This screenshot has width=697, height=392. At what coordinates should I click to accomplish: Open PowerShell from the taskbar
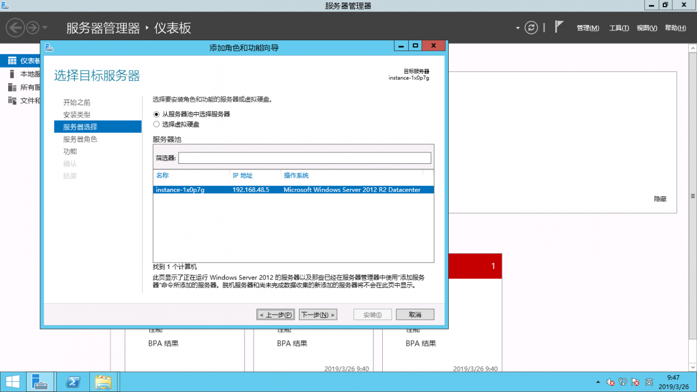[74, 382]
